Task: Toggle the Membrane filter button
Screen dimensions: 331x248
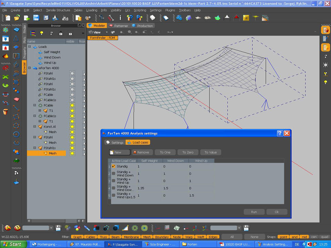Action: click(131, 237)
